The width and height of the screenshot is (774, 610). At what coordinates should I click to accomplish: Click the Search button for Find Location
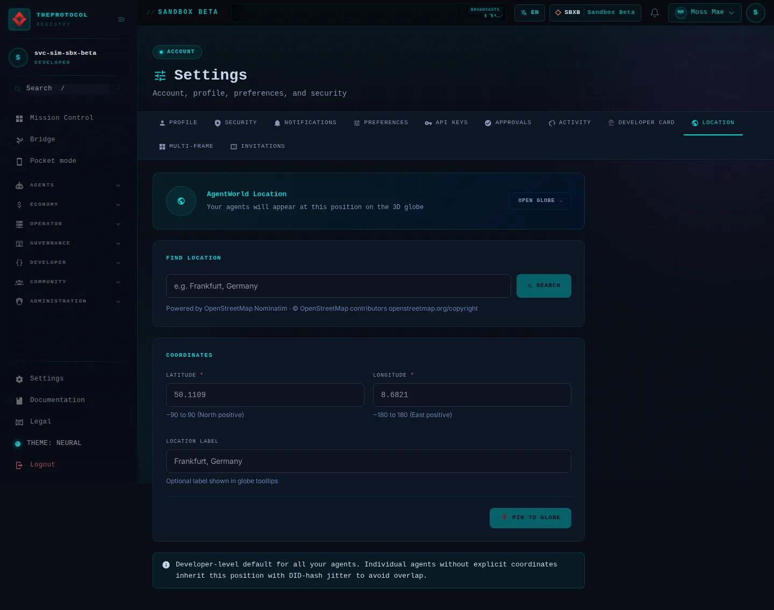[544, 286]
